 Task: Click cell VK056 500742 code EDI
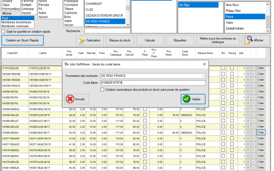15,103
